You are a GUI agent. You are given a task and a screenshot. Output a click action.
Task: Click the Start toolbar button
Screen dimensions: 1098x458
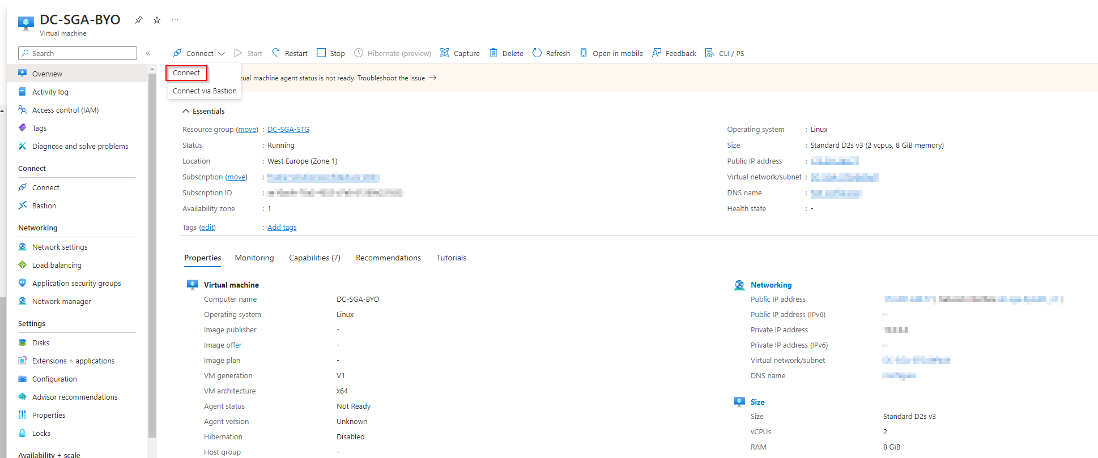pyautogui.click(x=248, y=53)
